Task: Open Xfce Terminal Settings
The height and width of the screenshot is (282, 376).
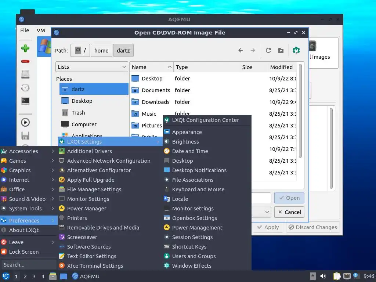Action: click(x=110, y=266)
